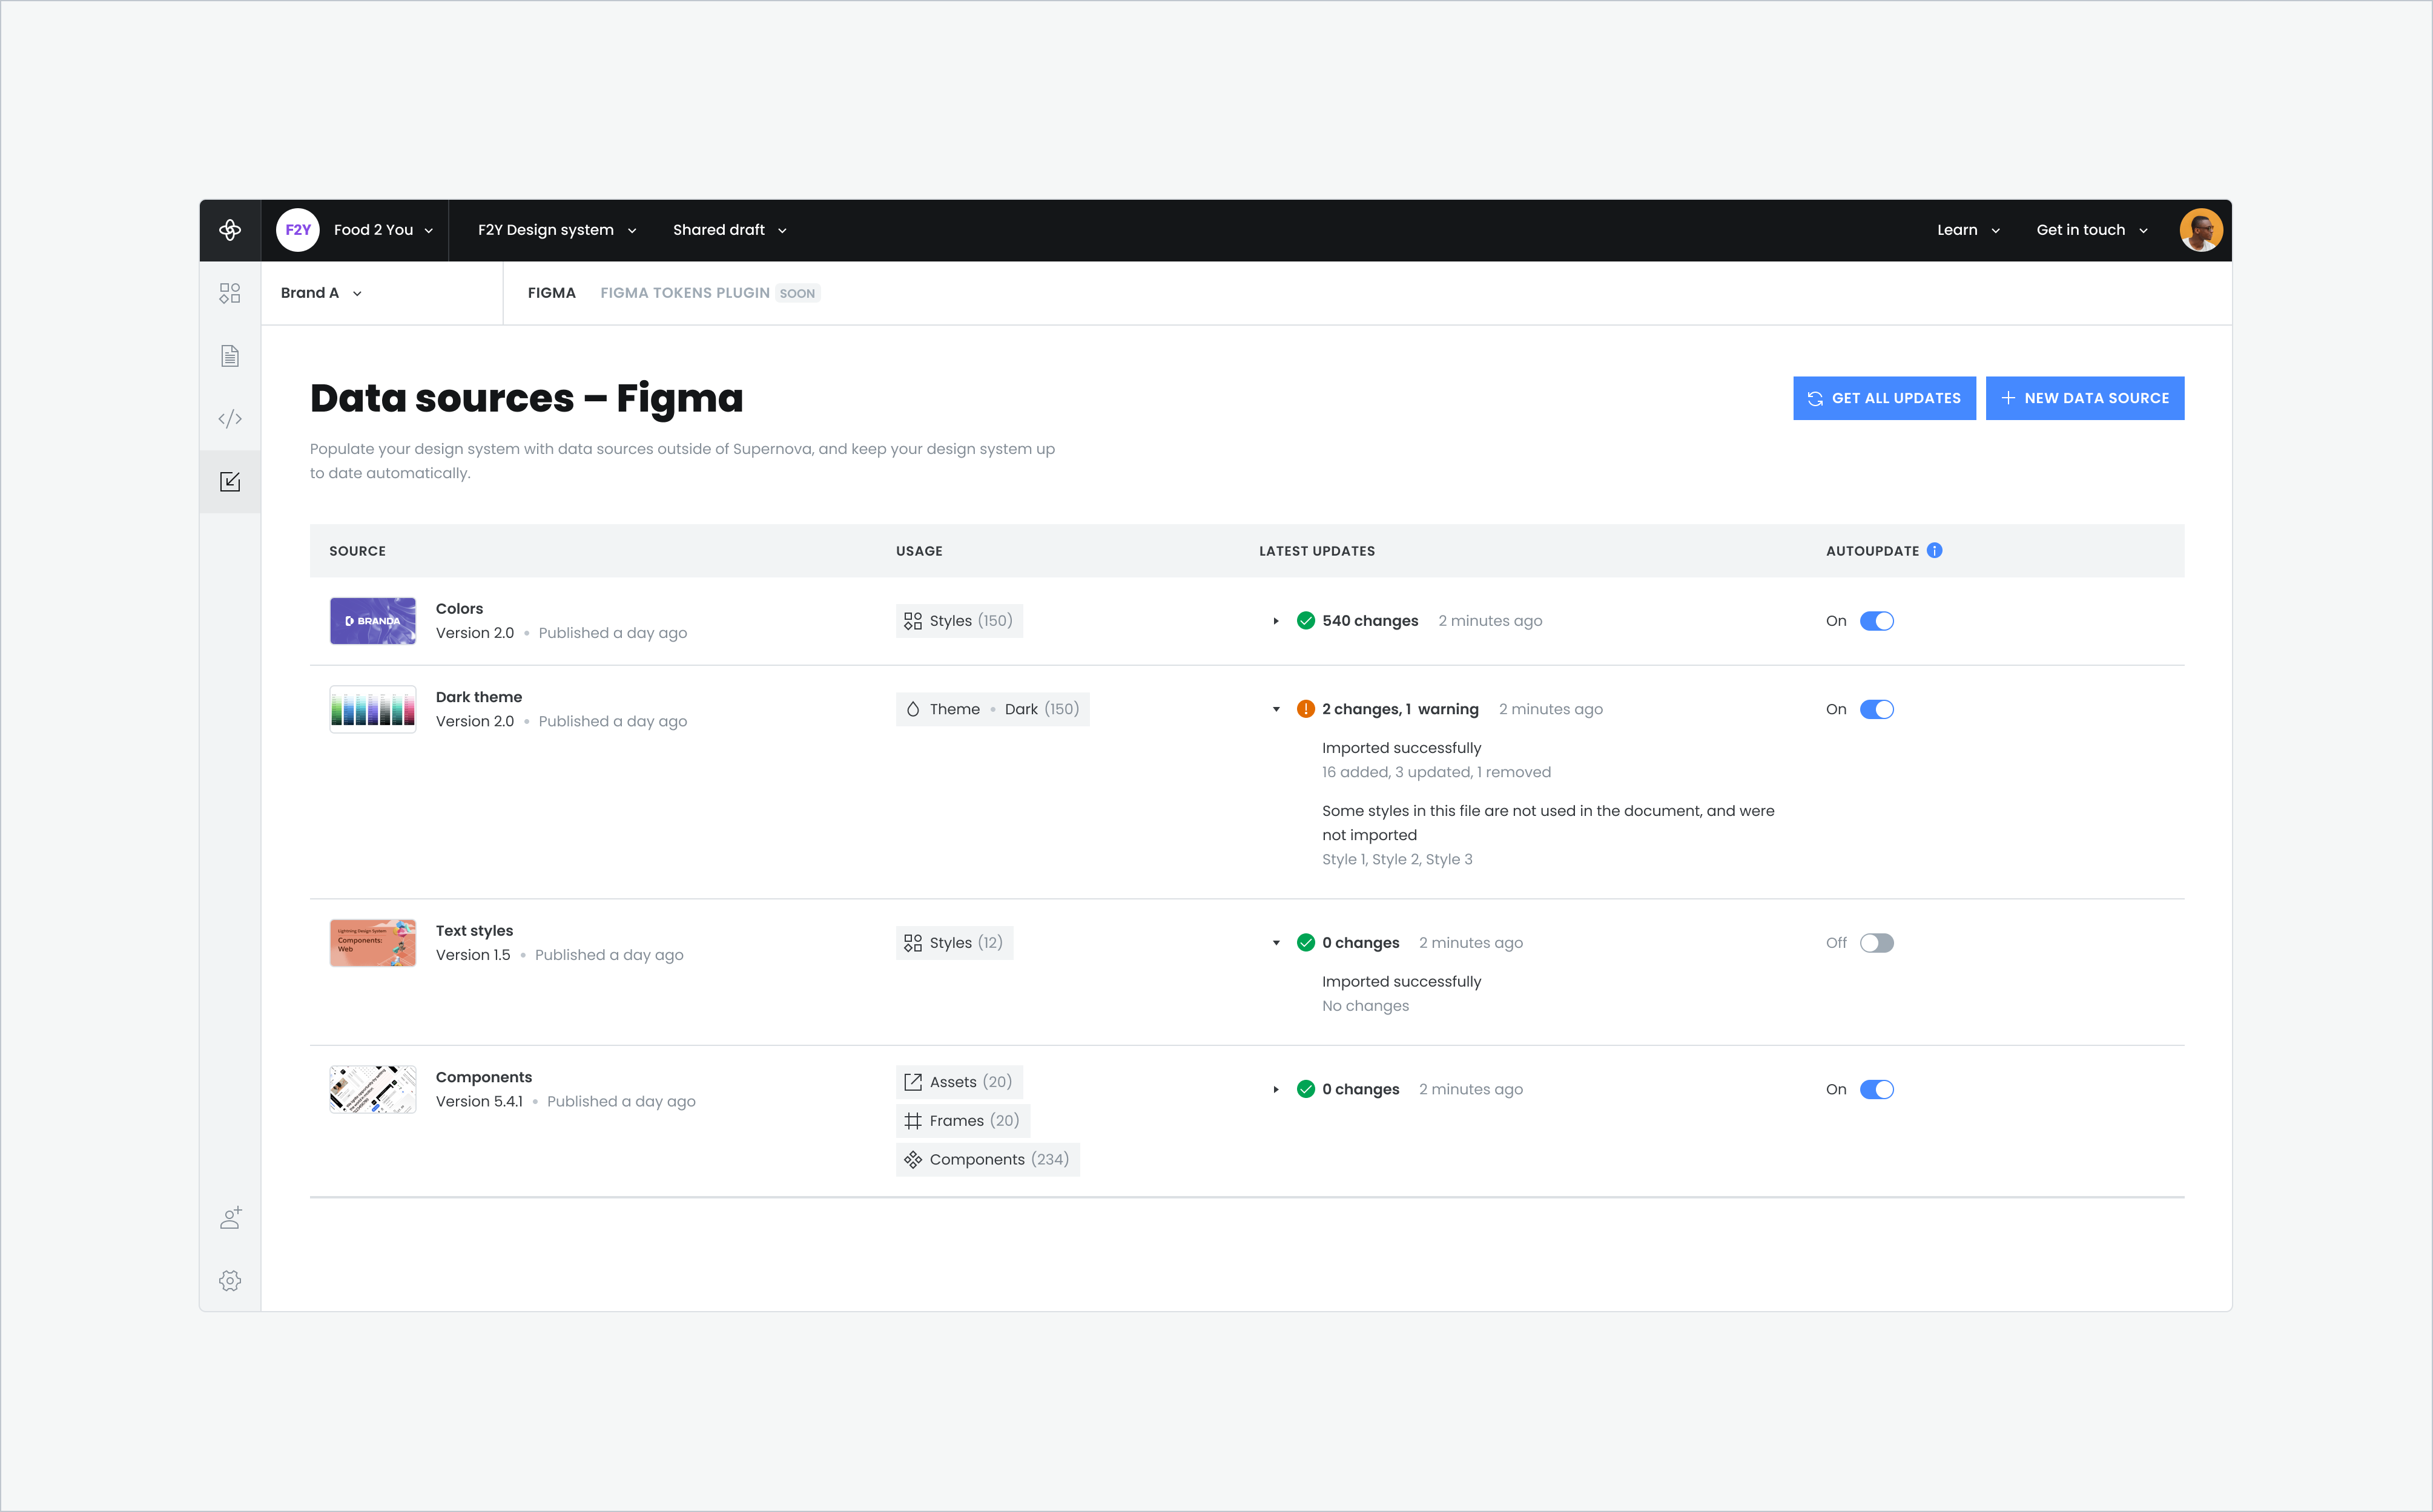Click '16 added, 3 updated, 1 removed' text
The width and height of the screenshot is (2433, 1512).
point(1436,772)
